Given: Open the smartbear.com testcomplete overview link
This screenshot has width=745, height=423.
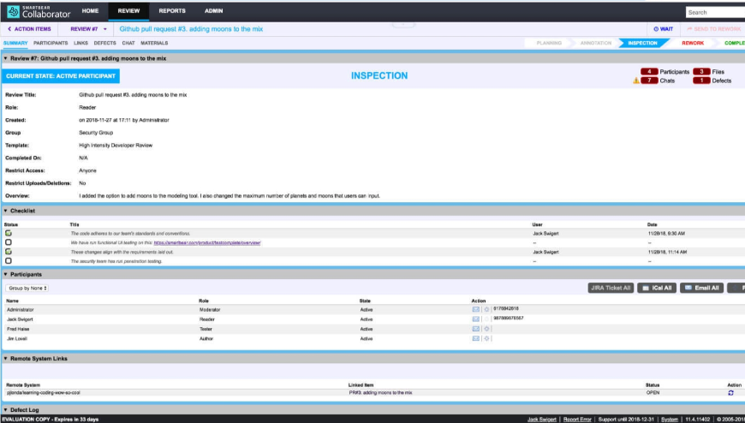Looking at the screenshot, I should pyautogui.click(x=206, y=242).
